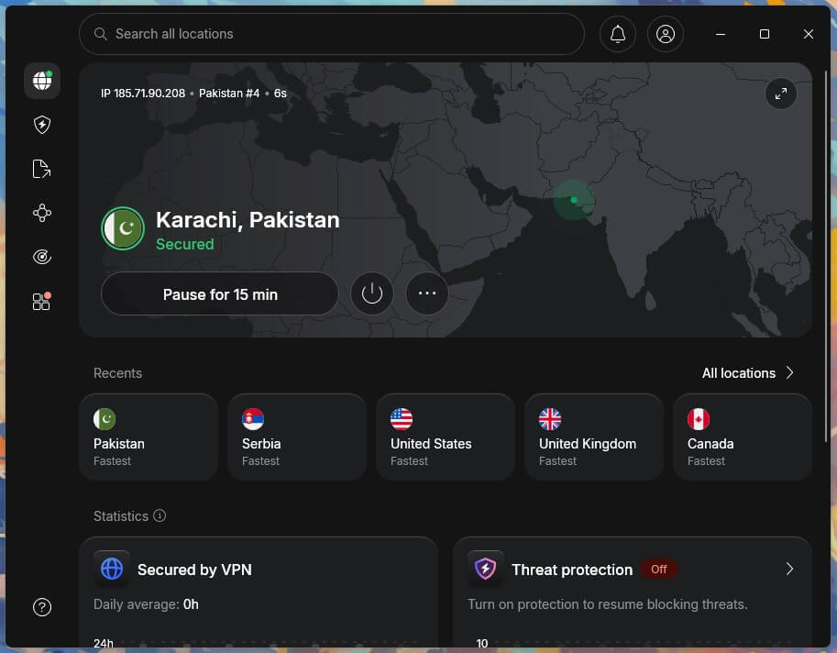Expand the map to full view
Viewport: 837px width, 653px height.
[780, 94]
